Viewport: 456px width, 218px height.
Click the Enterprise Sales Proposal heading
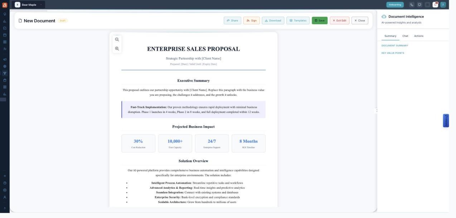point(193,49)
